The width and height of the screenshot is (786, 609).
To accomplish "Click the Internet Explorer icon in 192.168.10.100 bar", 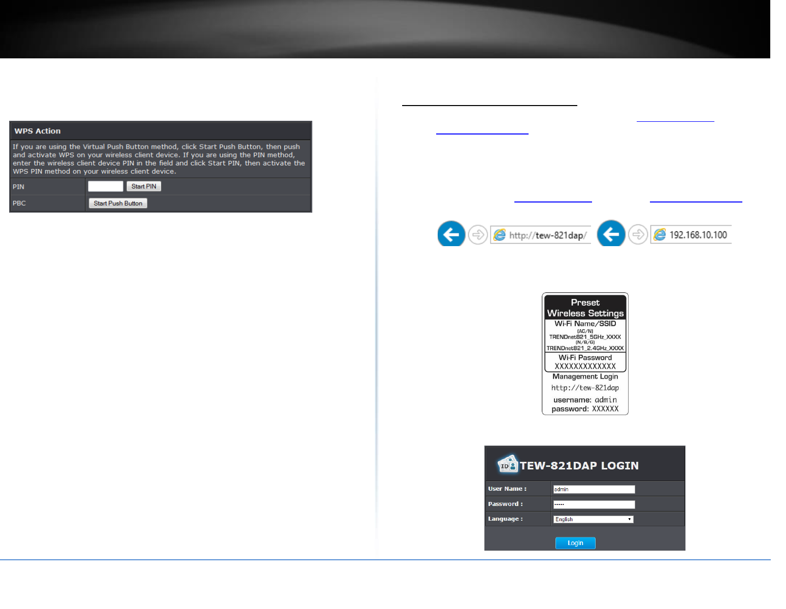I will pyautogui.click(x=660, y=234).
